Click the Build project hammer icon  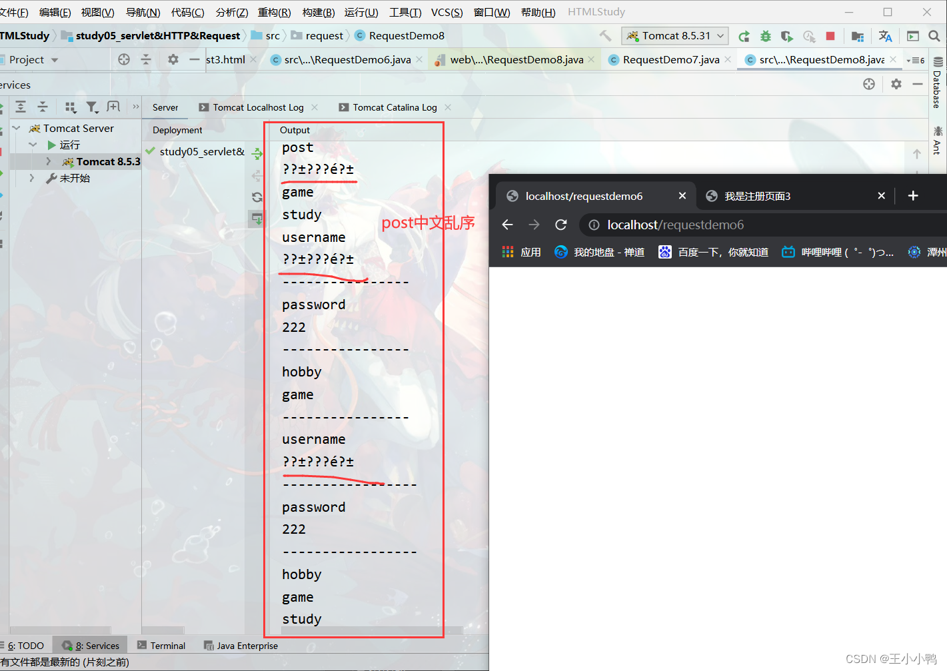(605, 35)
